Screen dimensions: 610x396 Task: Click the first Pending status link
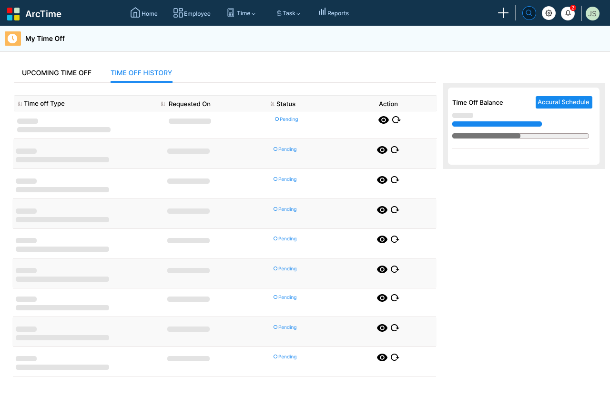point(286,119)
